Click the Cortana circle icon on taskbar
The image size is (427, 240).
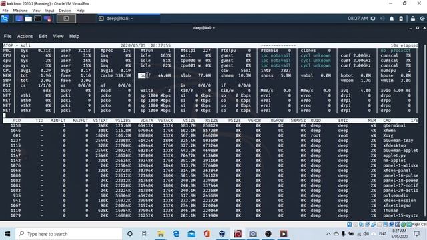pyautogui.click(x=130, y=234)
